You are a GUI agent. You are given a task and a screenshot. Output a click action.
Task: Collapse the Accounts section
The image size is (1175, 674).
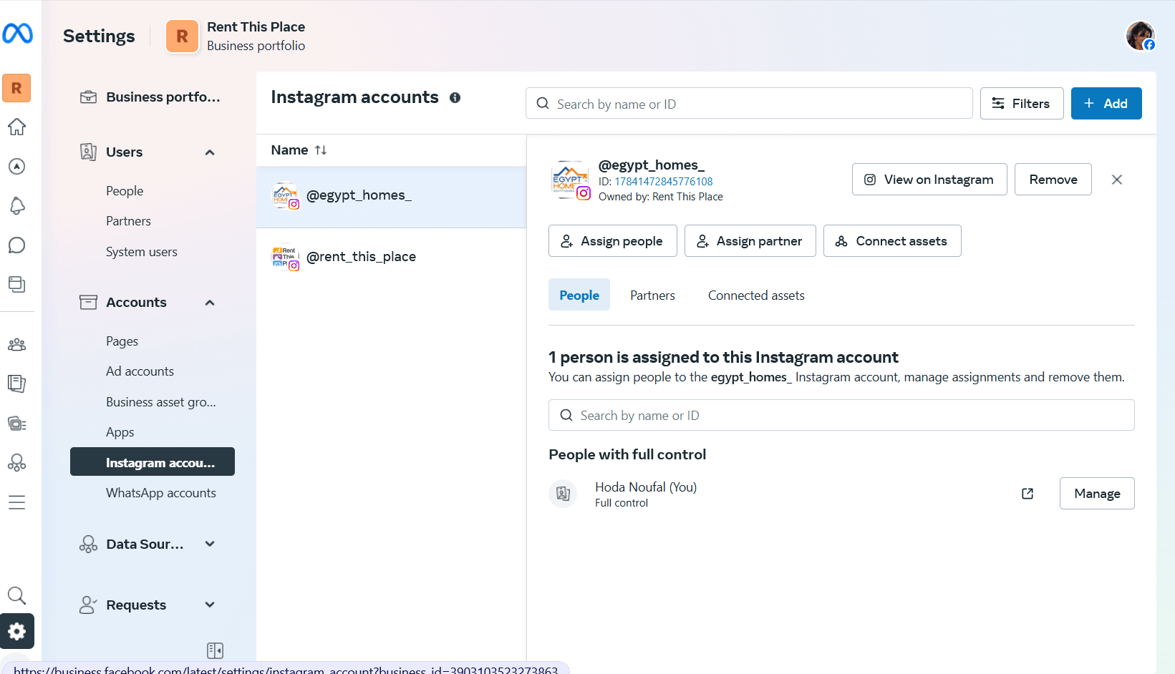(x=210, y=303)
